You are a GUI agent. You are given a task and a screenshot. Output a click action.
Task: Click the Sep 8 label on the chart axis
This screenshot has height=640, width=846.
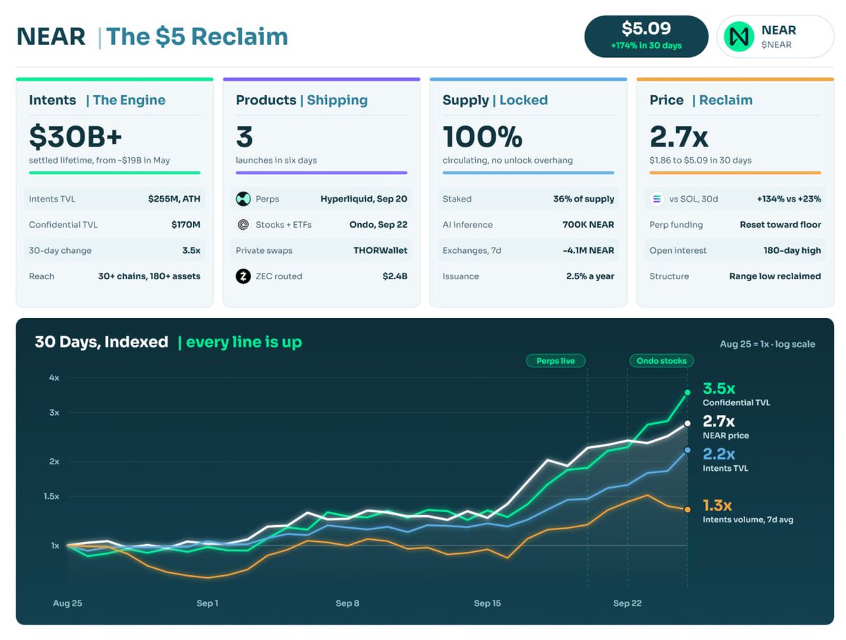[x=348, y=603]
